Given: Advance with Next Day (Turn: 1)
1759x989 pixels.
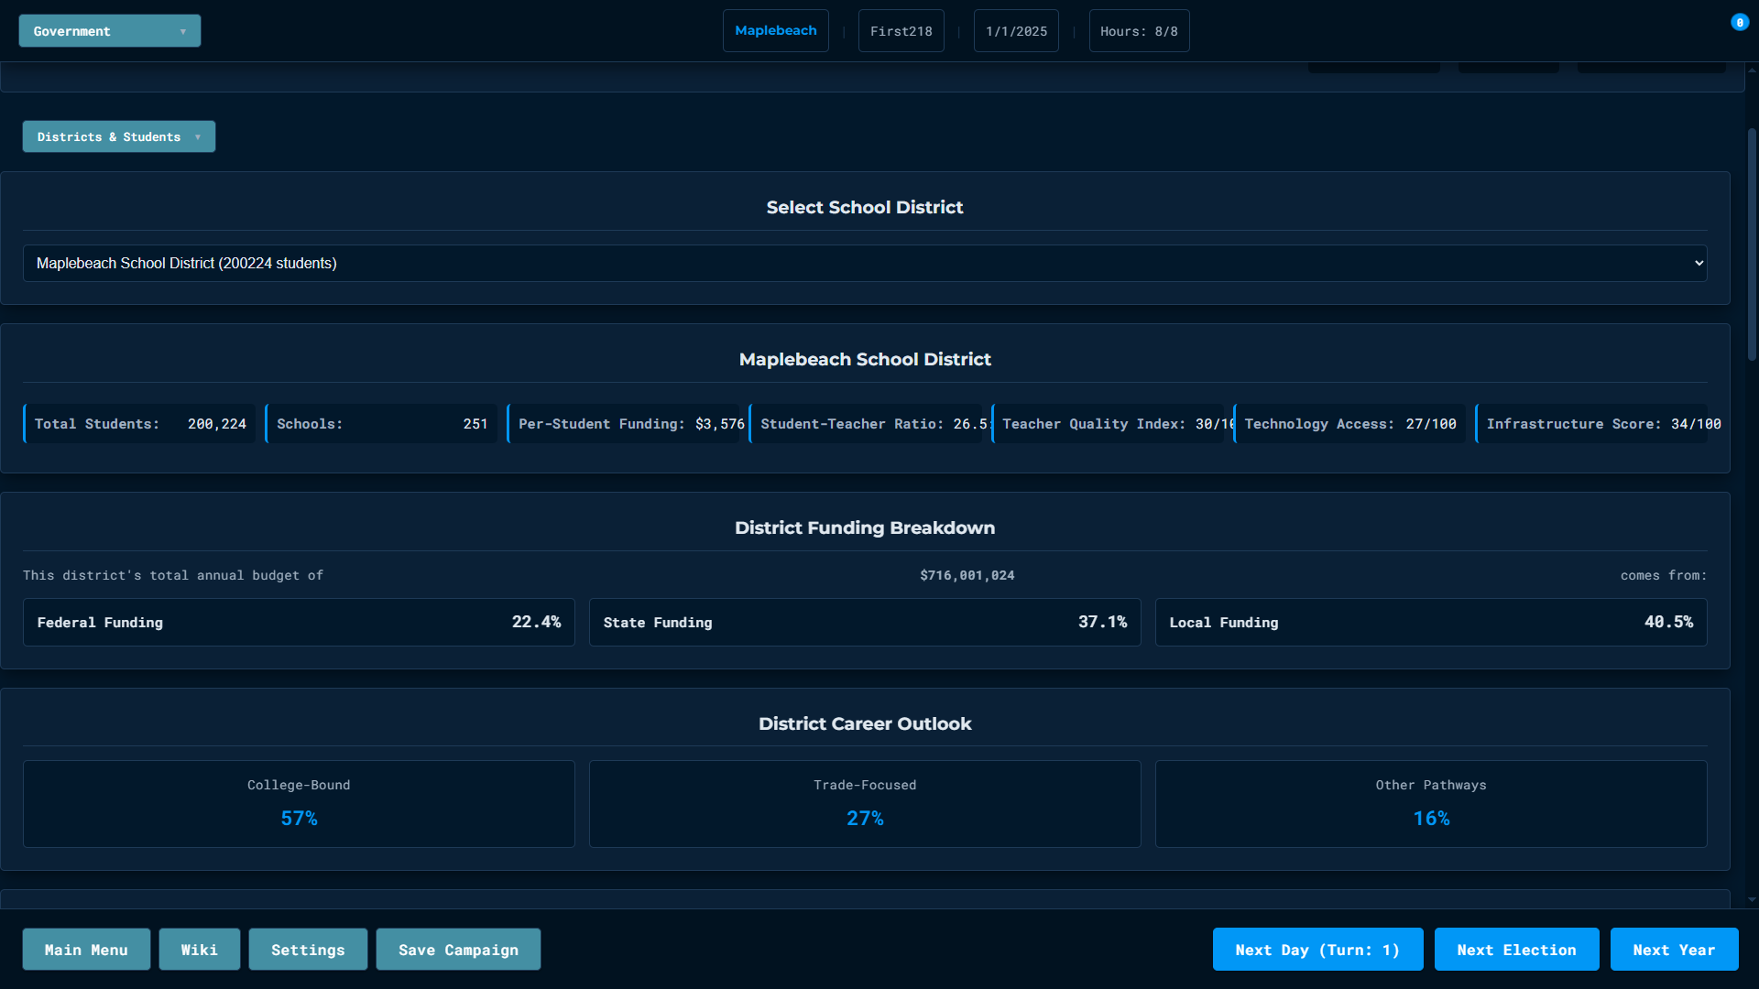Looking at the screenshot, I should tap(1317, 950).
